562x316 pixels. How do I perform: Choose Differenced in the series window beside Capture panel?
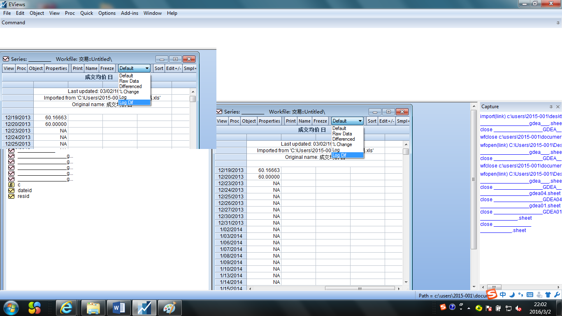pos(343,139)
